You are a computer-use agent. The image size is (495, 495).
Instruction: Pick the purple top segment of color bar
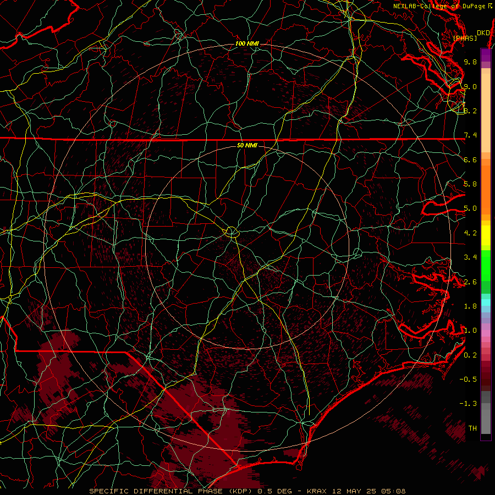click(x=486, y=55)
